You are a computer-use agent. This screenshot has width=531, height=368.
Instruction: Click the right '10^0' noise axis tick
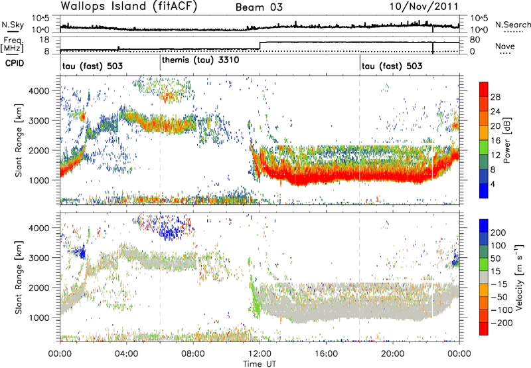tap(479, 30)
